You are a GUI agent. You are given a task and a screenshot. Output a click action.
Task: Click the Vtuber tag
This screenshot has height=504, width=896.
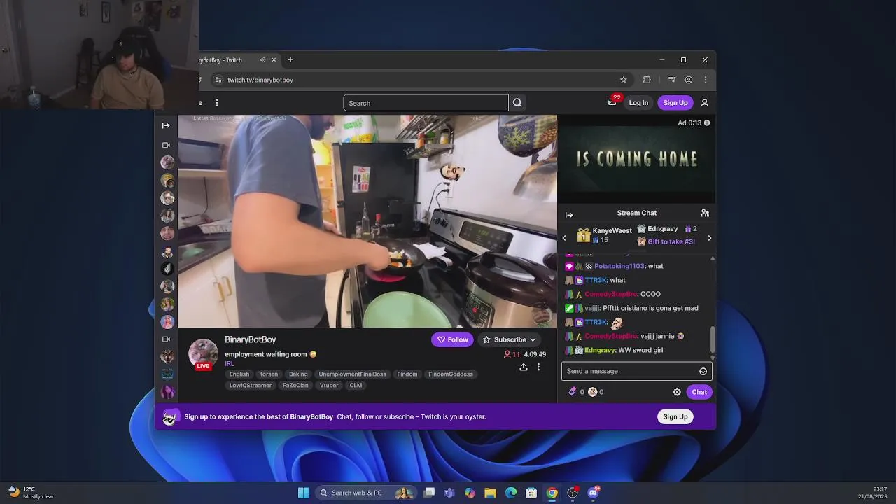[329, 386]
